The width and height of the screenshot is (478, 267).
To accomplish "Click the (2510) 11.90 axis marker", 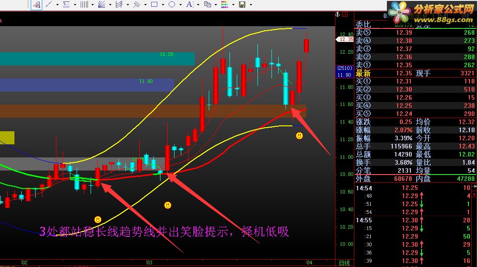I will point(345,71).
